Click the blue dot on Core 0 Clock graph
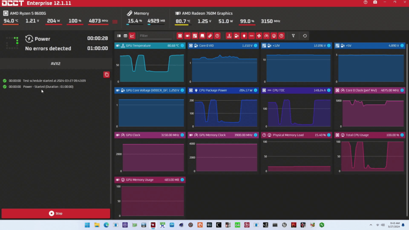Image resolution: width=409 pixels, height=230 pixels. point(402,90)
